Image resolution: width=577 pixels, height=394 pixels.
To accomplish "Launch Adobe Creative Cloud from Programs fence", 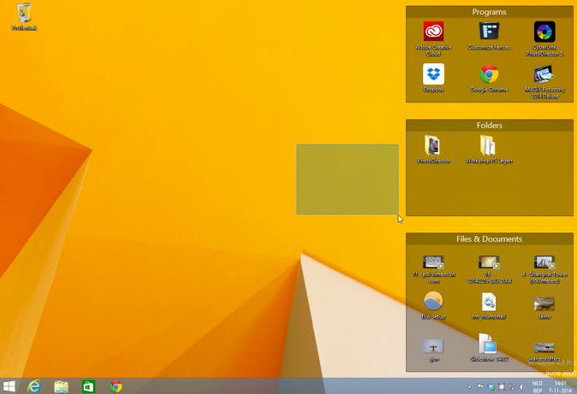I will (433, 38).
